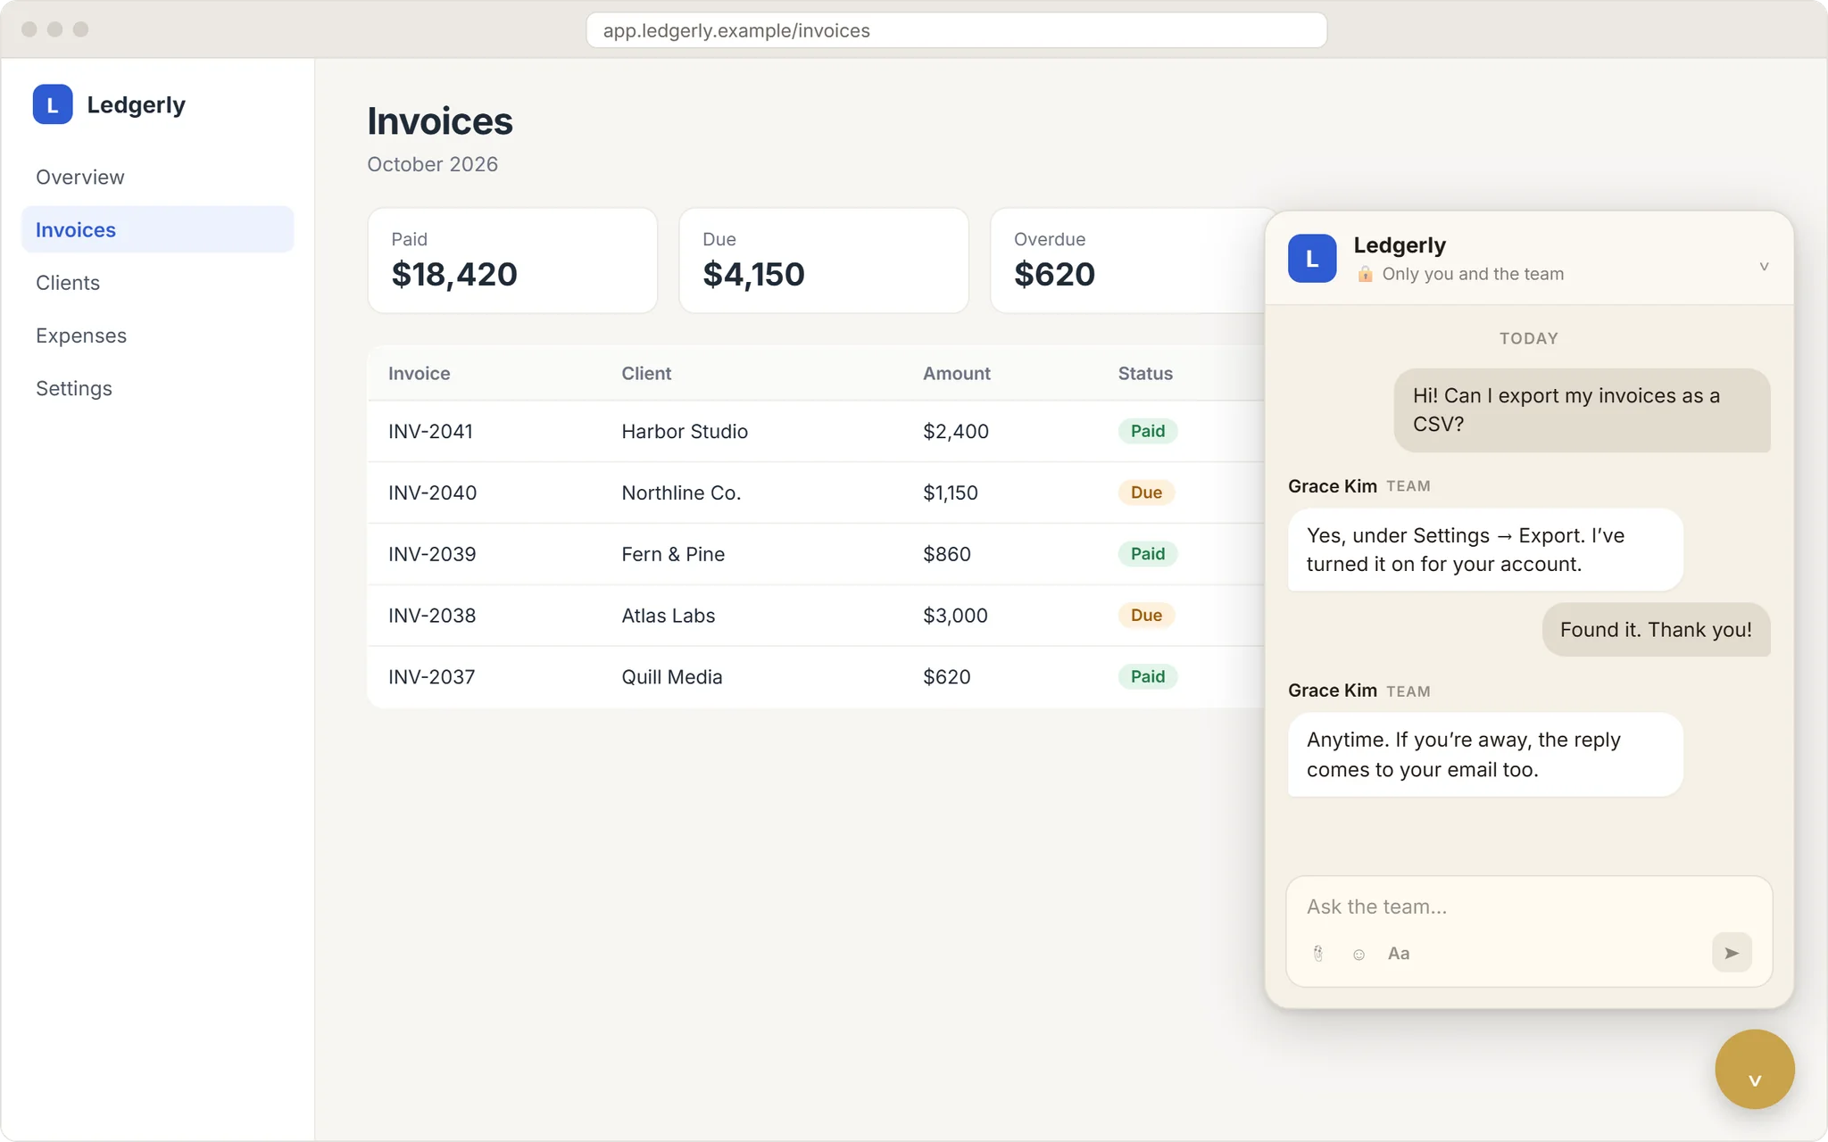
Task: Open the emoji picker in chat composer
Action: pyautogui.click(x=1359, y=954)
